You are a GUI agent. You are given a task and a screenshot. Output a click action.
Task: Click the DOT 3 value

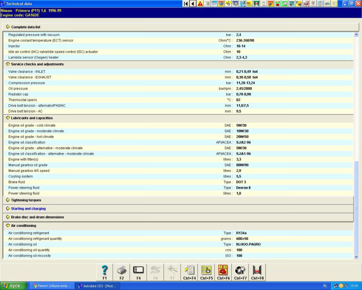(241, 182)
